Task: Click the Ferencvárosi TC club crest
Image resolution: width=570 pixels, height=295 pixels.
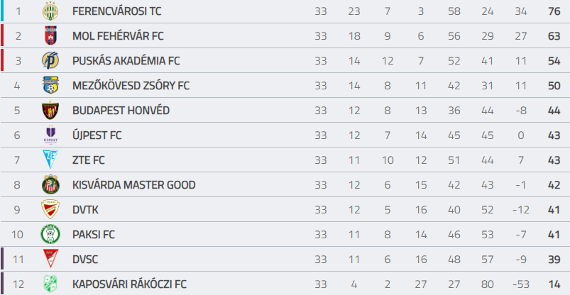Action: click(x=50, y=11)
